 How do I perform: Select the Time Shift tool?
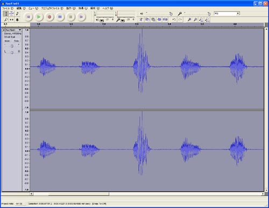(x=12, y=19)
